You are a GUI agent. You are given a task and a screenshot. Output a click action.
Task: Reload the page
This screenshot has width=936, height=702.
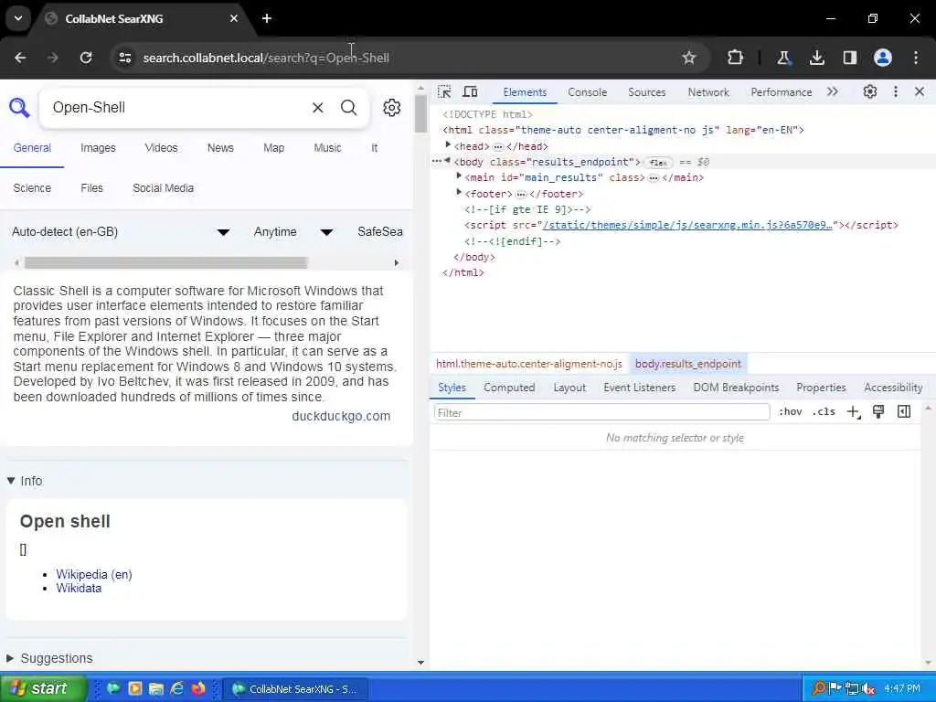pos(86,58)
